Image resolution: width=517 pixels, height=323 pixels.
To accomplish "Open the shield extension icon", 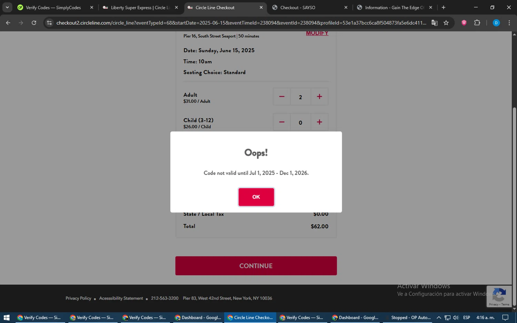I will click(464, 23).
